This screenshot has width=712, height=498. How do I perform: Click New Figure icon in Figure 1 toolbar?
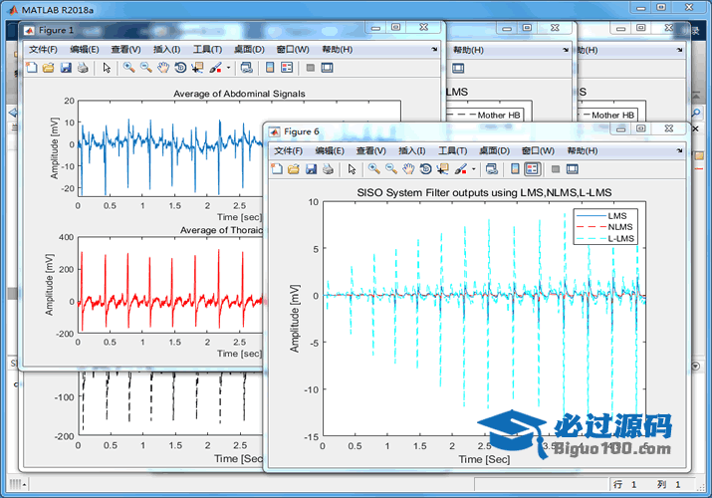point(32,68)
